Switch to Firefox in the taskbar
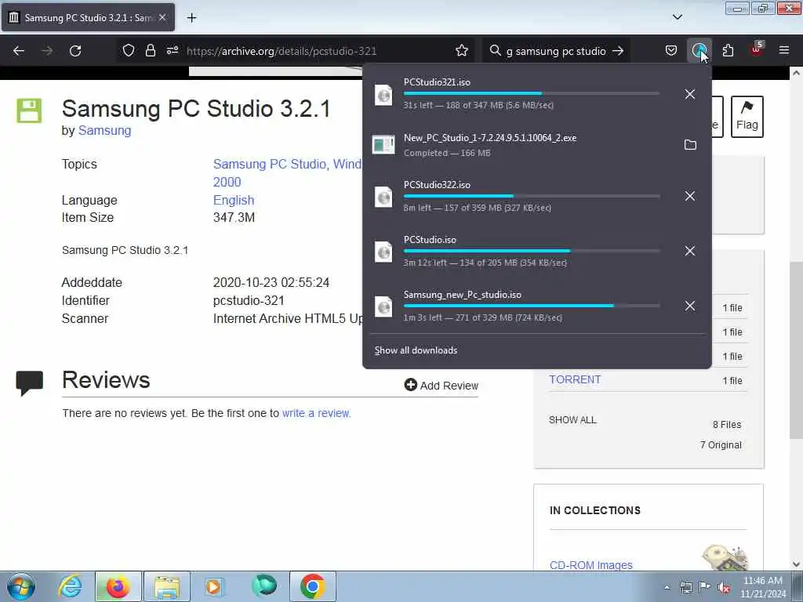803x602 pixels. click(x=118, y=586)
